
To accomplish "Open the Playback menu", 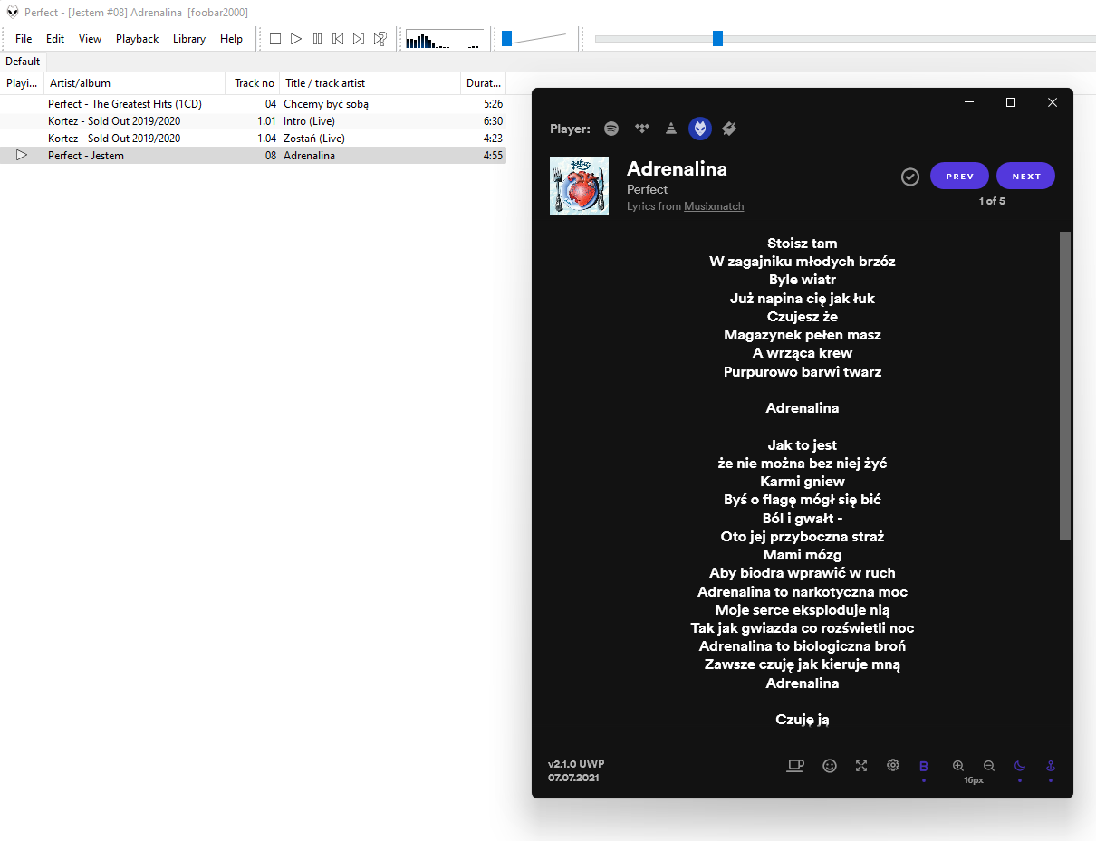I will [137, 39].
